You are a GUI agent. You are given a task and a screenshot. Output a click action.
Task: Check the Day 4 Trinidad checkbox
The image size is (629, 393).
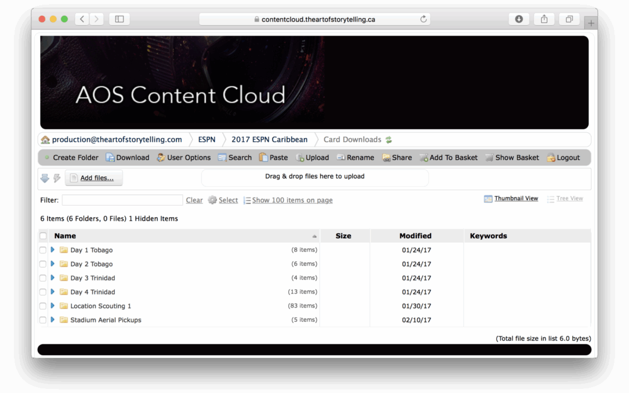[x=43, y=292]
